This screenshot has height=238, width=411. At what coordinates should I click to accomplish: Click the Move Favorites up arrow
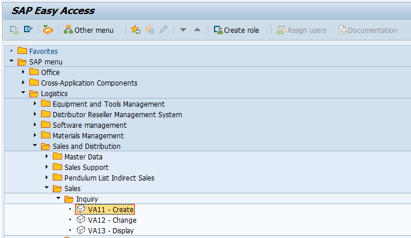(x=198, y=30)
